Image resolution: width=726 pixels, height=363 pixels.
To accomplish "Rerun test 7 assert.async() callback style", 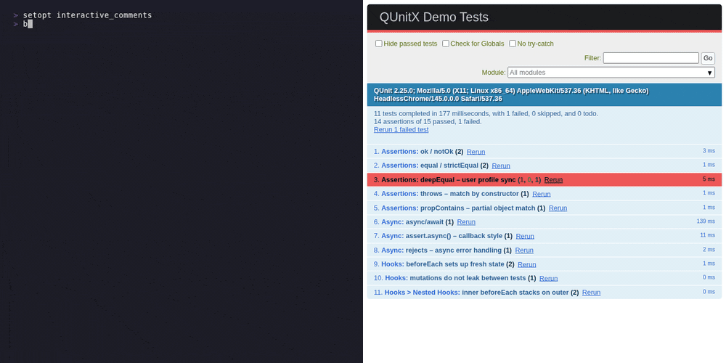I will (525, 236).
